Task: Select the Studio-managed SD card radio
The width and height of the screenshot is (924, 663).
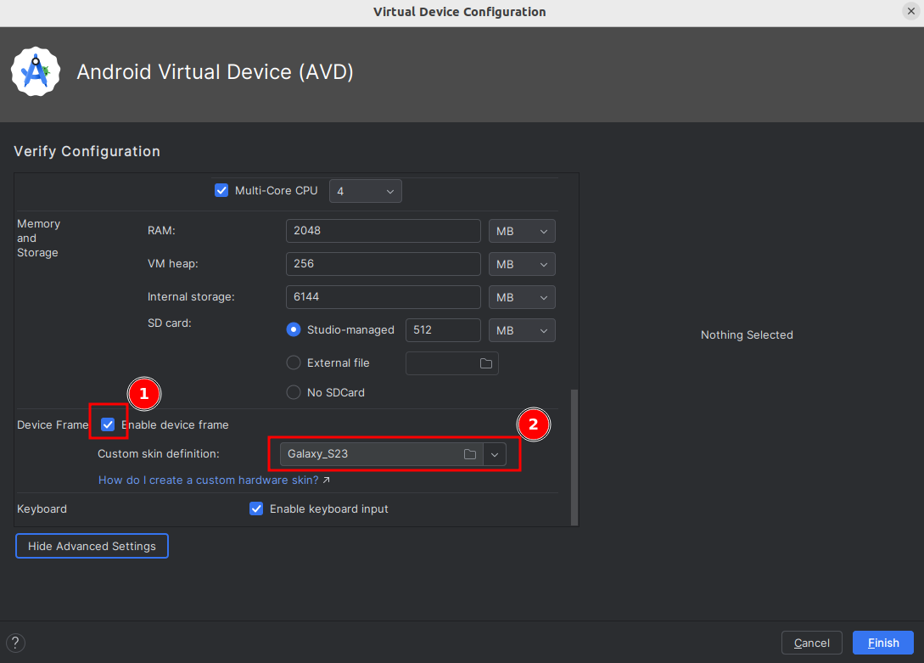Action: pyautogui.click(x=294, y=329)
